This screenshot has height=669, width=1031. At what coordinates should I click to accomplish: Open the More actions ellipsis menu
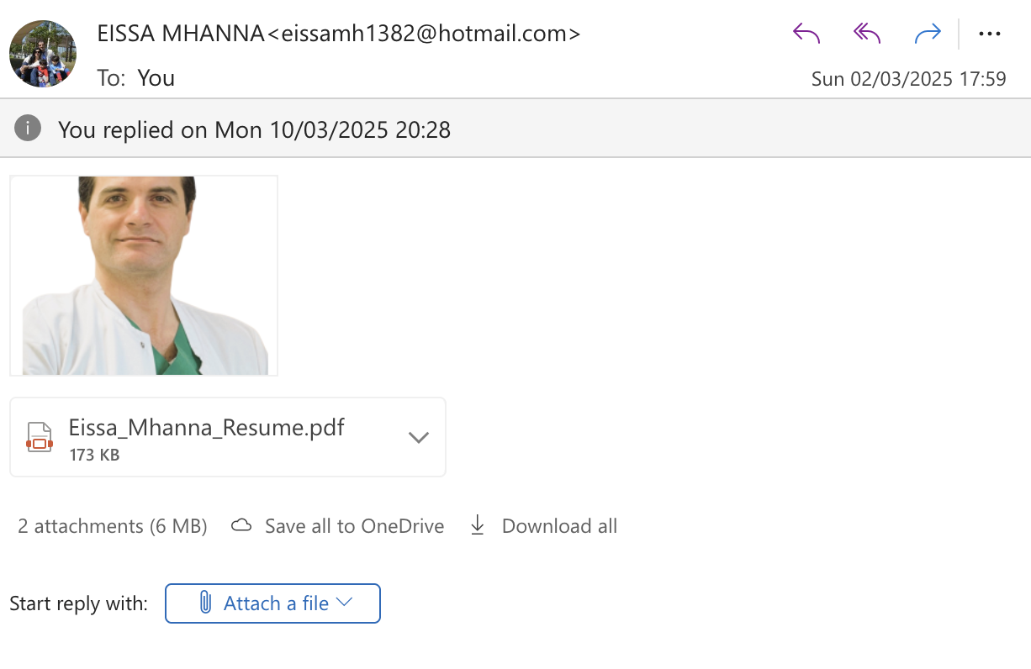coord(990,34)
